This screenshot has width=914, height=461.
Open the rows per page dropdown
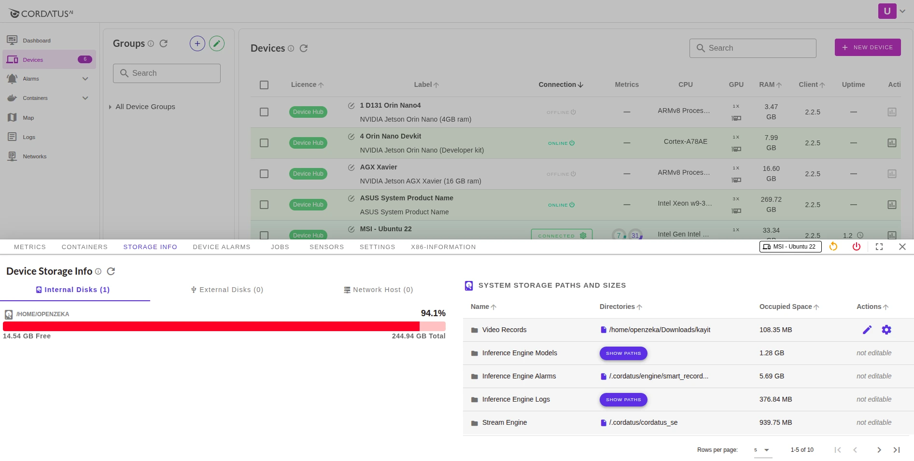tap(763, 450)
